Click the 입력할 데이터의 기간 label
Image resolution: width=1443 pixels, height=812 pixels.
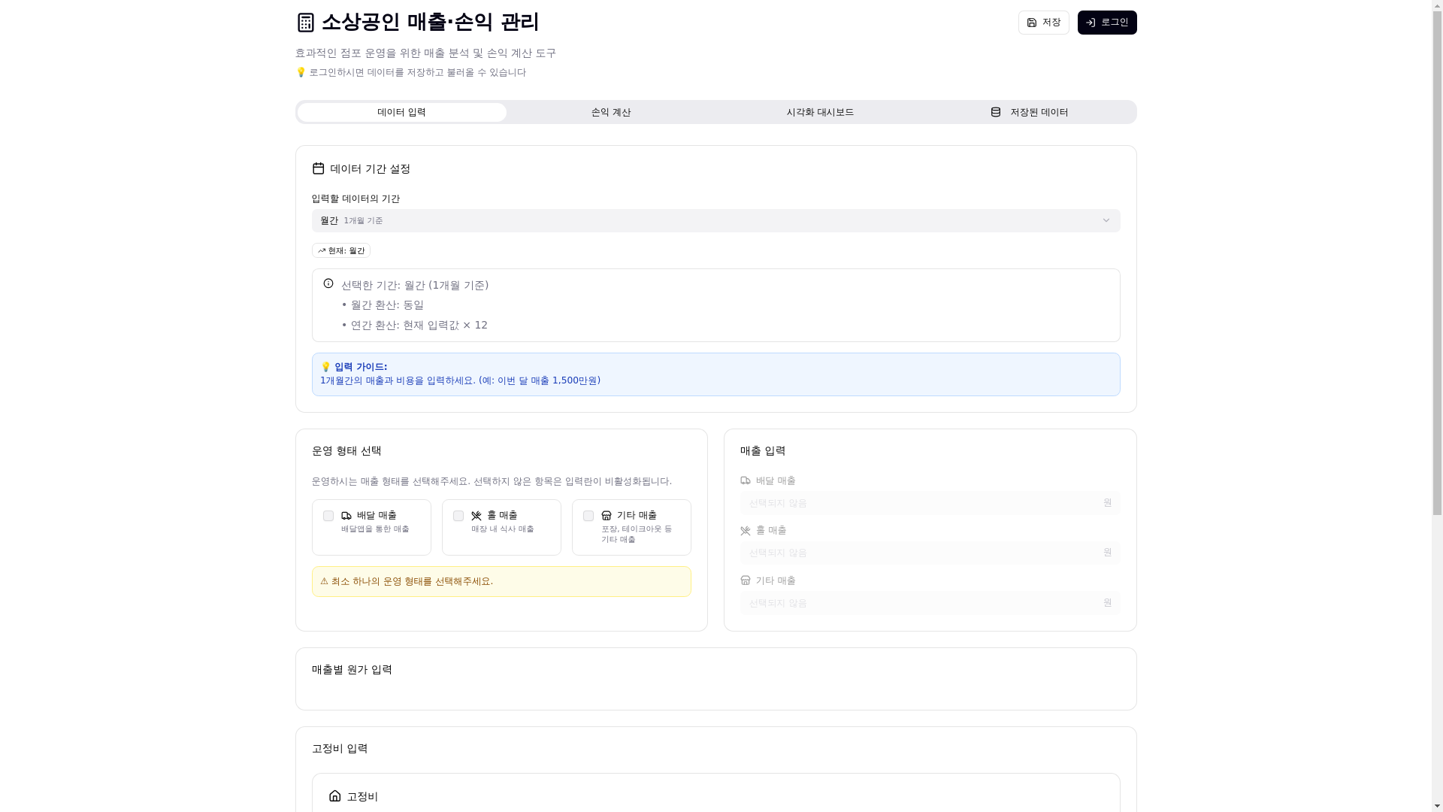(355, 198)
